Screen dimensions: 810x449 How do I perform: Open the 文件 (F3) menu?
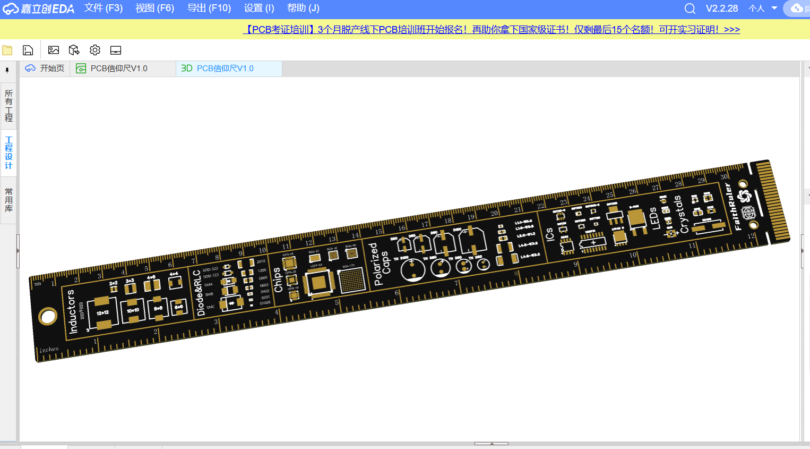(103, 9)
